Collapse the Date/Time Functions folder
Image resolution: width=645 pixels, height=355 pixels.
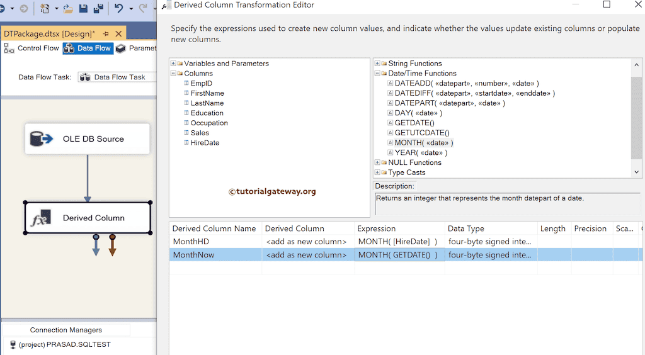click(377, 73)
